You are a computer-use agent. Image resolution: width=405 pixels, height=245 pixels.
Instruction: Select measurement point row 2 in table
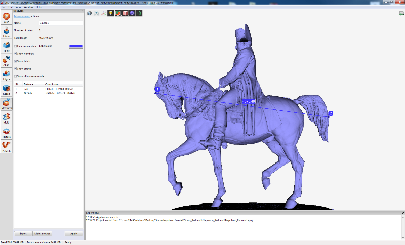click(x=48, y=93)
